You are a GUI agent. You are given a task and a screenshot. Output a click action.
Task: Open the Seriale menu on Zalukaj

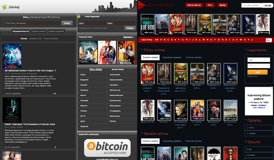pyautogui.click(x=35, y=17)
